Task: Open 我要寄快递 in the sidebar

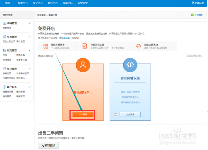Action: point(22,60)
